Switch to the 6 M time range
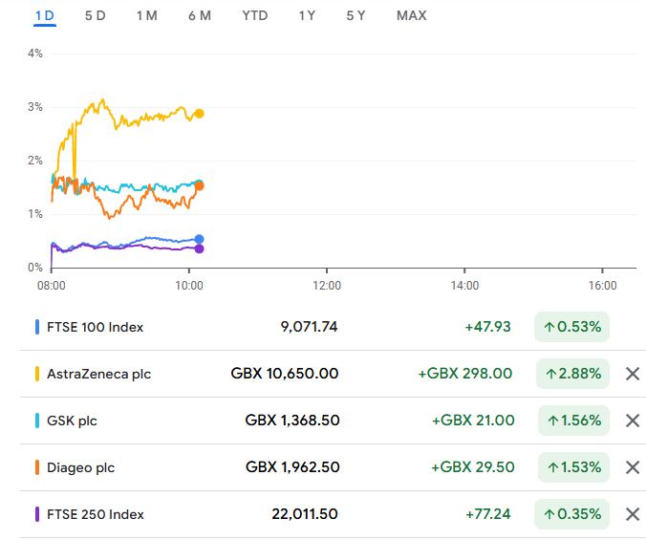Screen dimensions: 646x540 point(200,15)
